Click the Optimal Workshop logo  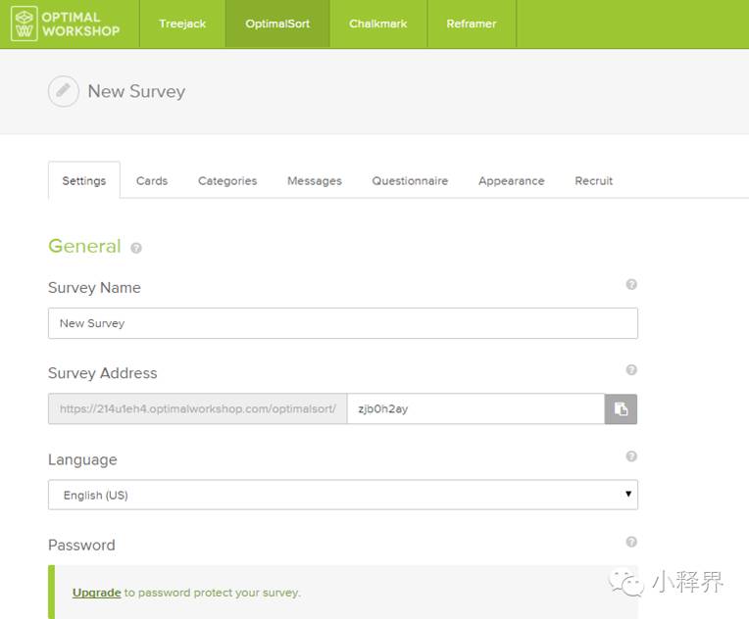click(x=66, y=24)
